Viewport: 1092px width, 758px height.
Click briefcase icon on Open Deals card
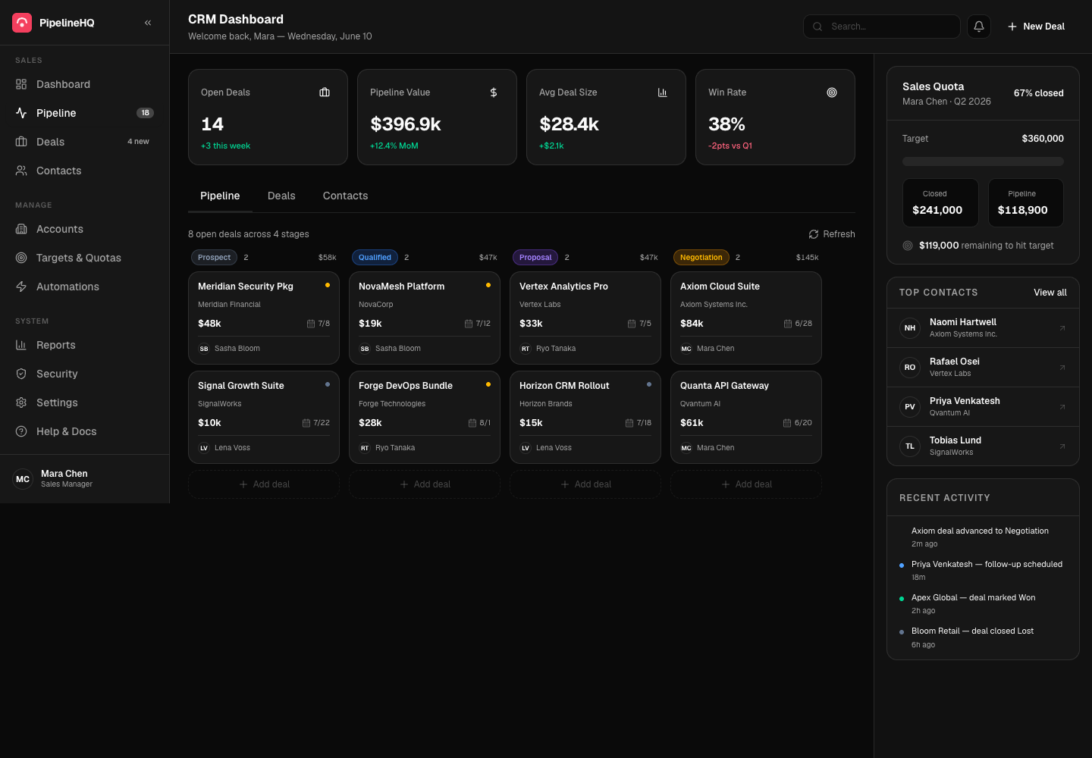tap(325, 92)
